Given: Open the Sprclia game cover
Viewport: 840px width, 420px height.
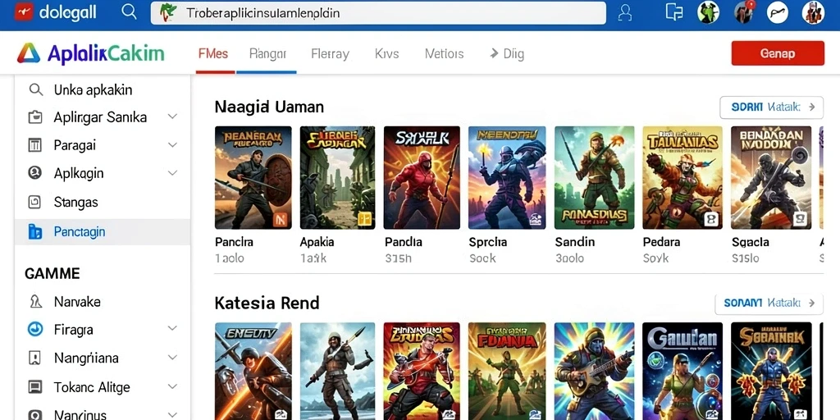Looking at the screenshot, I should pos(507,177).
